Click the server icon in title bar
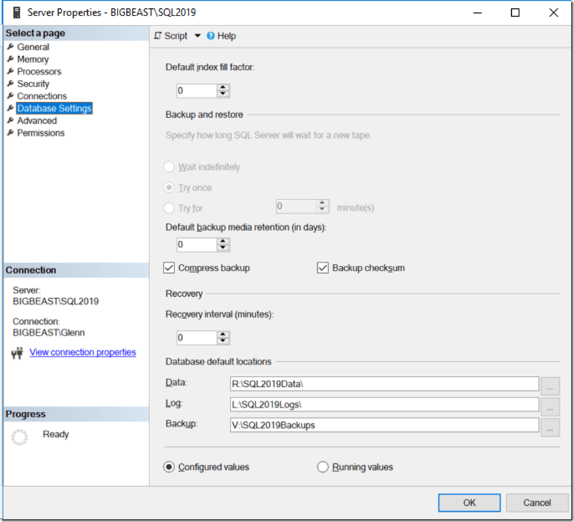 16,12
